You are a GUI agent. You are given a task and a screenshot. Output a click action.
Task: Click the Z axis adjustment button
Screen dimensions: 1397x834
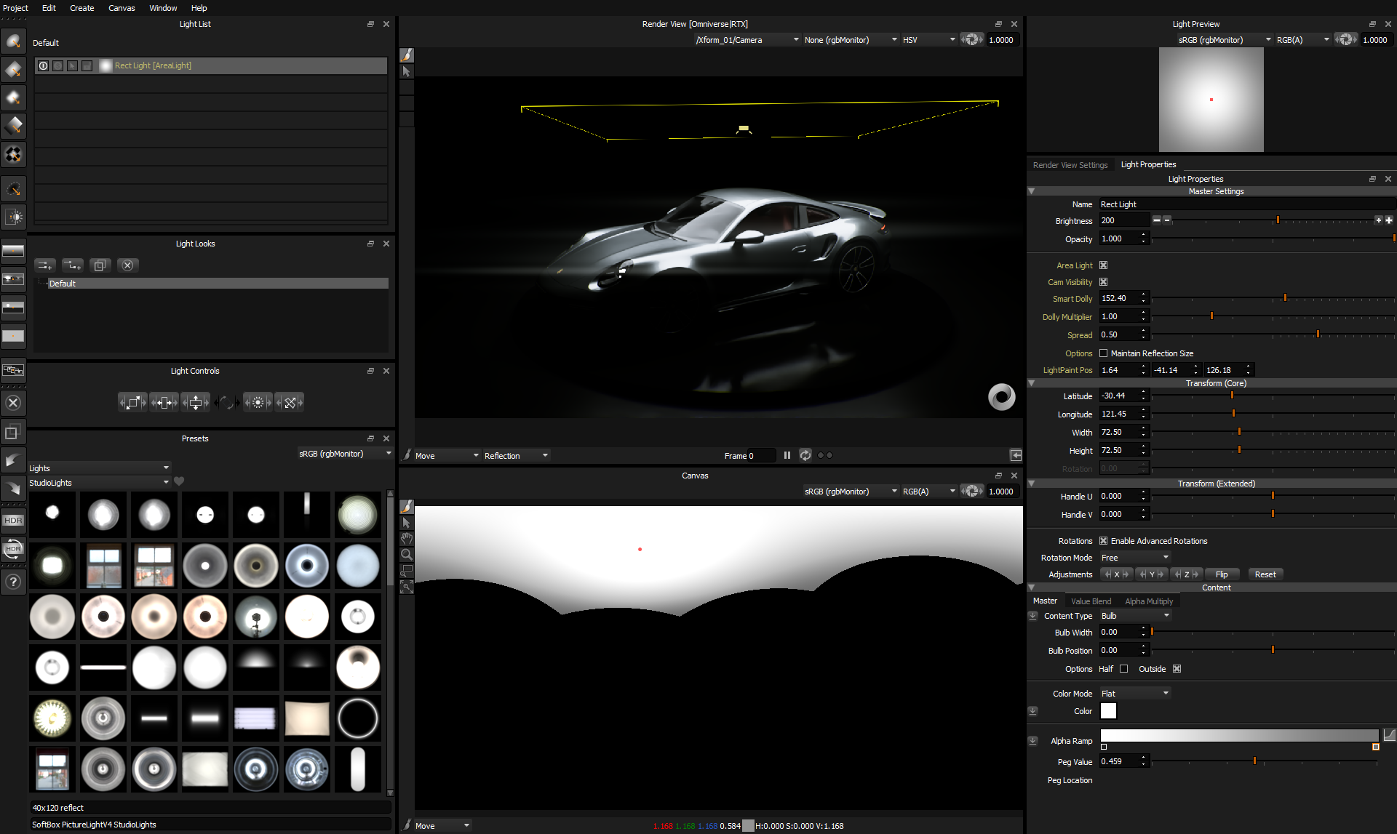(1187, 574)
